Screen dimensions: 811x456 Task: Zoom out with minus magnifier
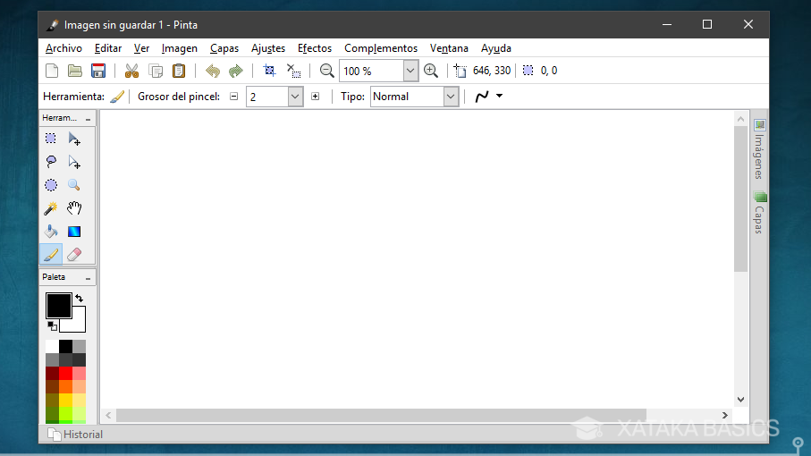(326, 71)
